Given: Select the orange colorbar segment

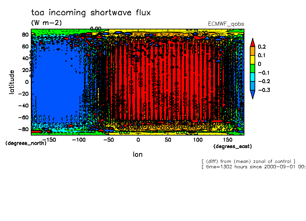Looking at the screenshot, I should click(253, 51).
